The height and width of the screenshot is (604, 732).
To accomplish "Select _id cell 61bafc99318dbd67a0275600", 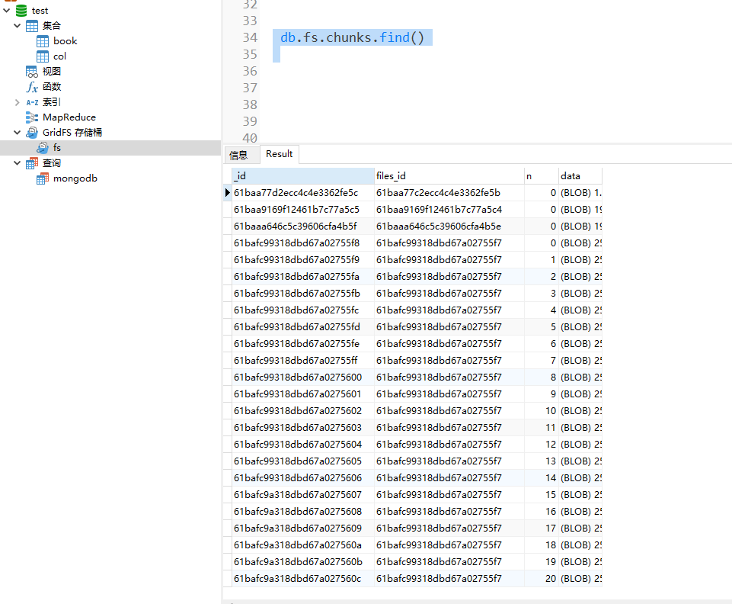I will click(303, 377).
